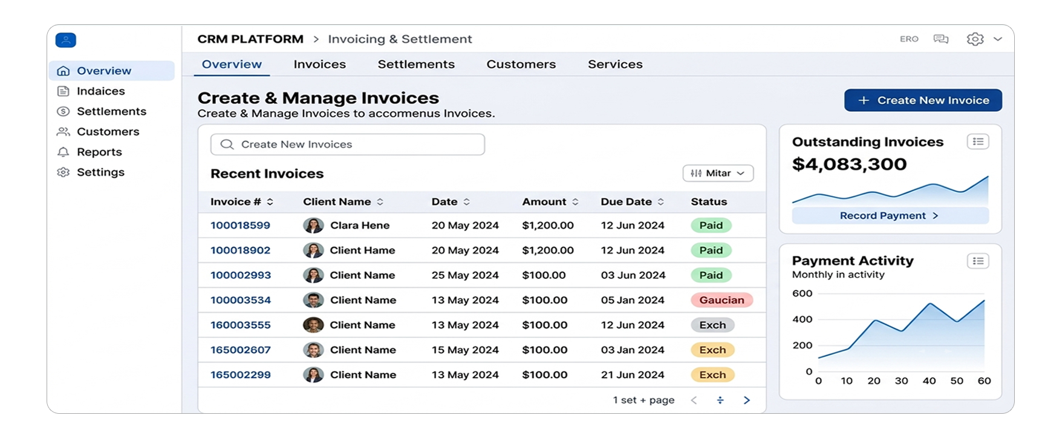
Task: Switch to the Services tab
Action: 615,64
